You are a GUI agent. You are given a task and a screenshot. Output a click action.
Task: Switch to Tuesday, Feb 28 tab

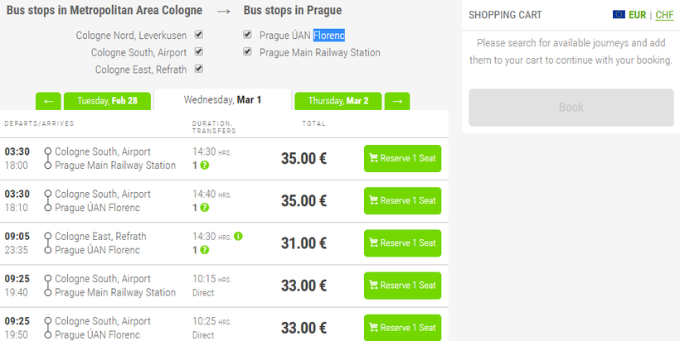coord(107,101)
